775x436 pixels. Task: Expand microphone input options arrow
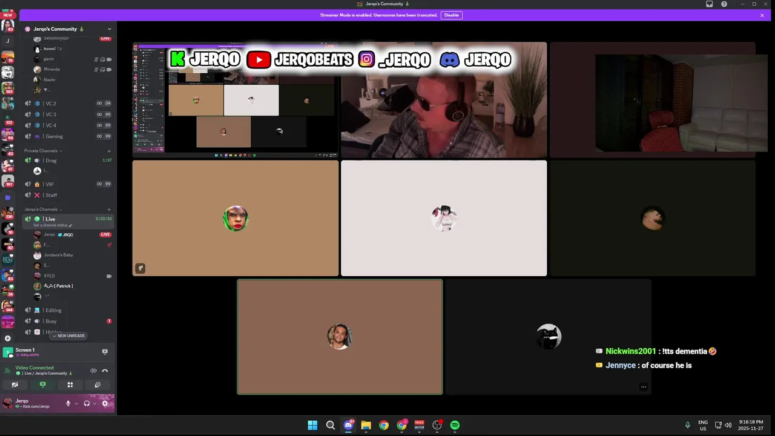point(76,403)
